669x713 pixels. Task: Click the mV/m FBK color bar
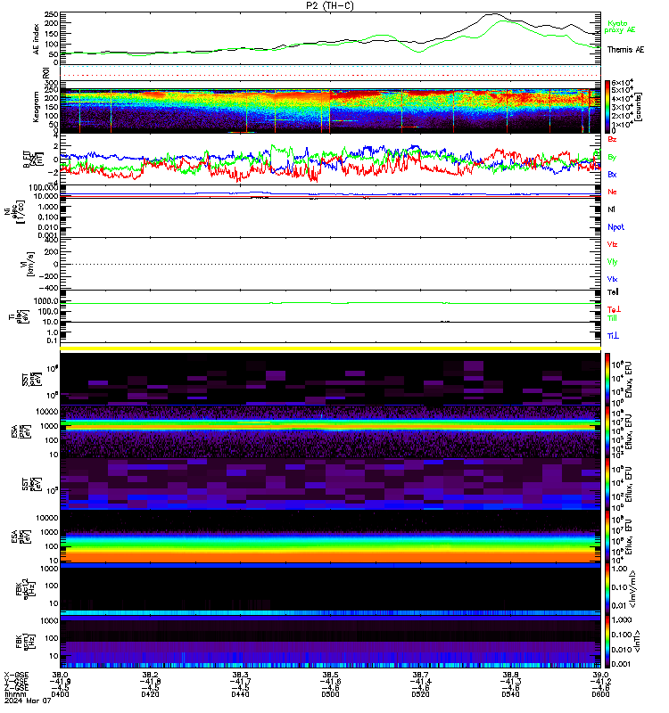(x=607, y=589)
